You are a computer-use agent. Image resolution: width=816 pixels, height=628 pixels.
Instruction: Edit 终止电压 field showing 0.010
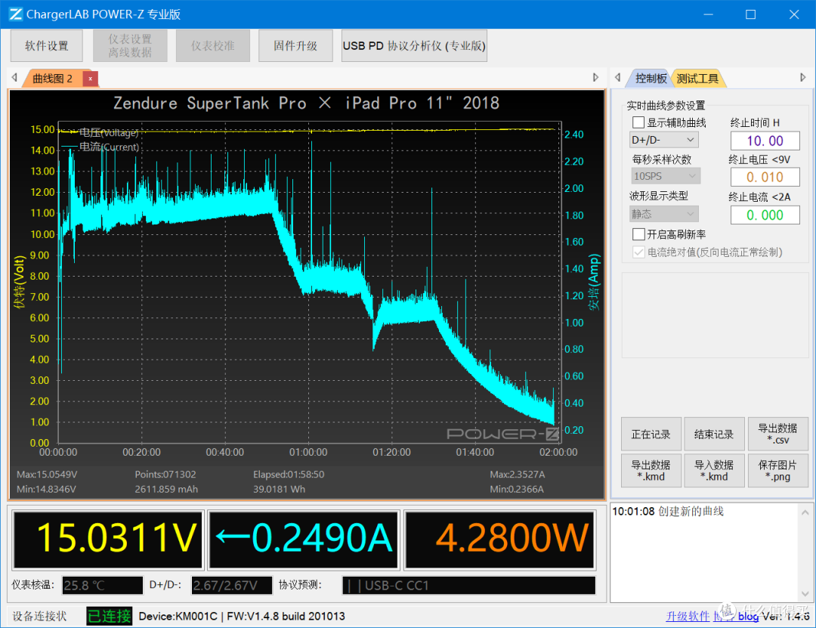click(x=765, y=177)
